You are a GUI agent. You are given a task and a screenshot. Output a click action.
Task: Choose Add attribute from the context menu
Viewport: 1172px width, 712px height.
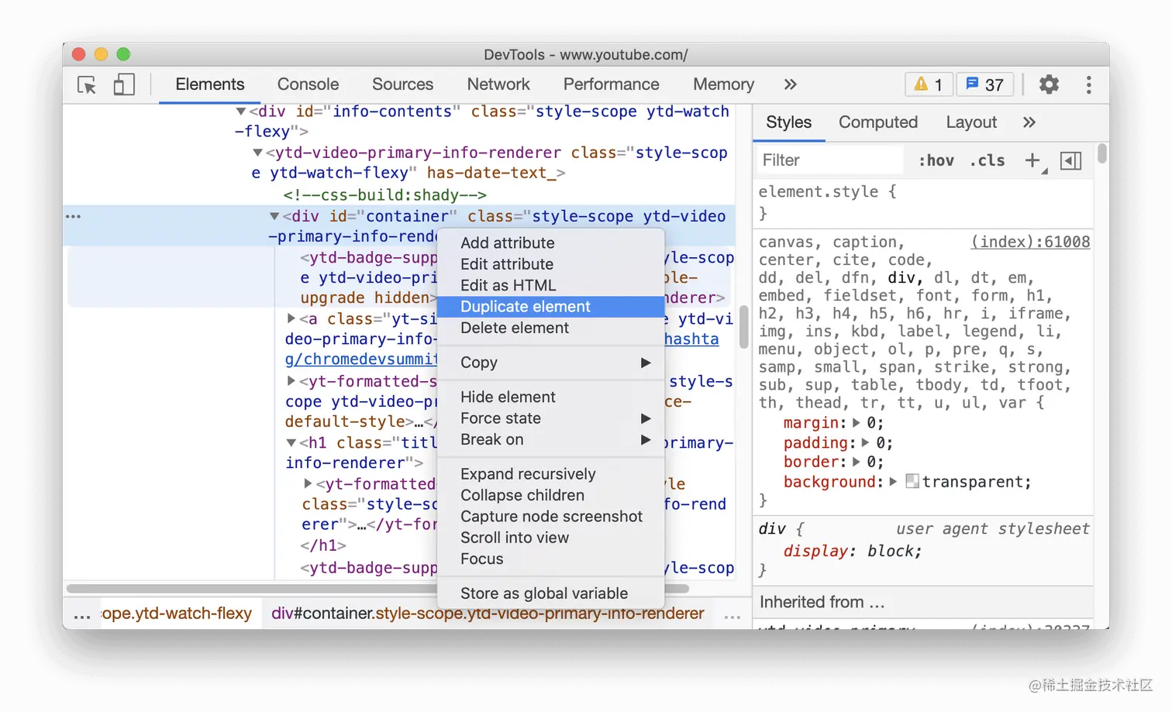(x=551, y=243)
